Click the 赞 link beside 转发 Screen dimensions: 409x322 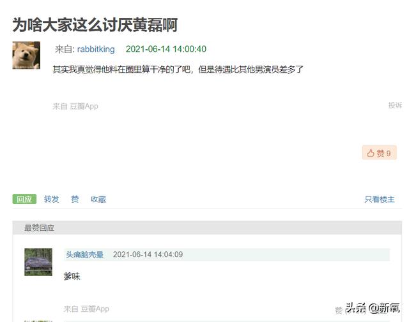pyautogui.click(x=75, y=199)
